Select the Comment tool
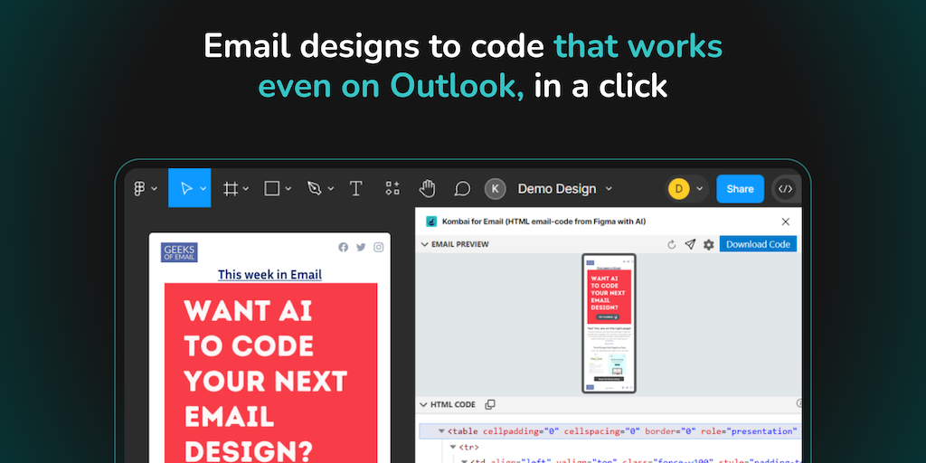Image resolution: width=926 pixels, height=463 pixels. tap(462, 188)
